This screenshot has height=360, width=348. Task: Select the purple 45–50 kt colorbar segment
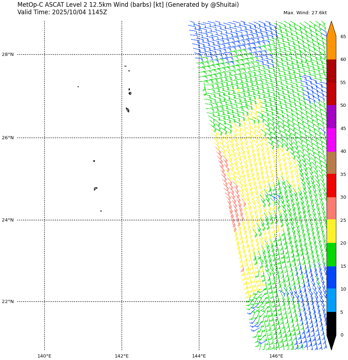(x=331, y=117)
